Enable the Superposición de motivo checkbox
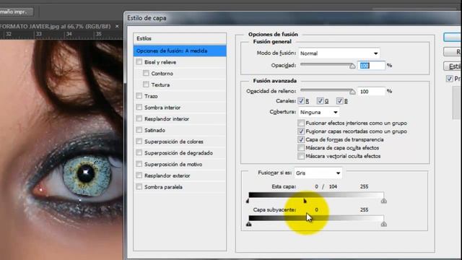The height and width of the screenshot is (260, 462). click(139, 164)
